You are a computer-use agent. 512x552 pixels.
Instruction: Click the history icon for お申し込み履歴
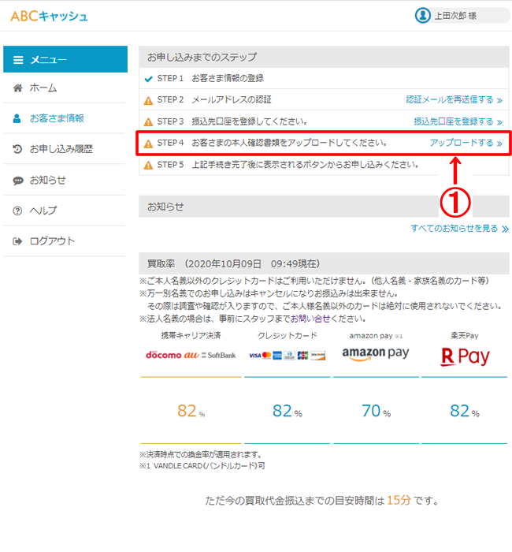coord(18,149)
